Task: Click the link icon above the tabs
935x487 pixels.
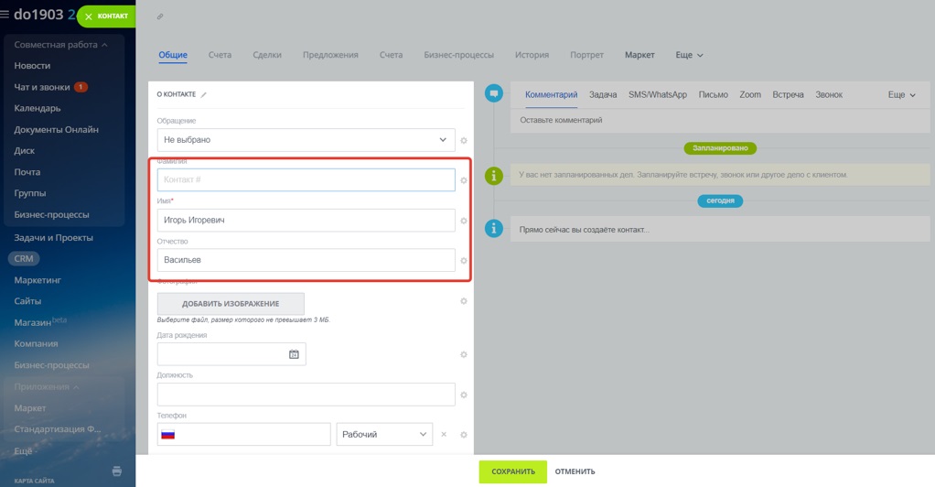Action: pos(160,16)
